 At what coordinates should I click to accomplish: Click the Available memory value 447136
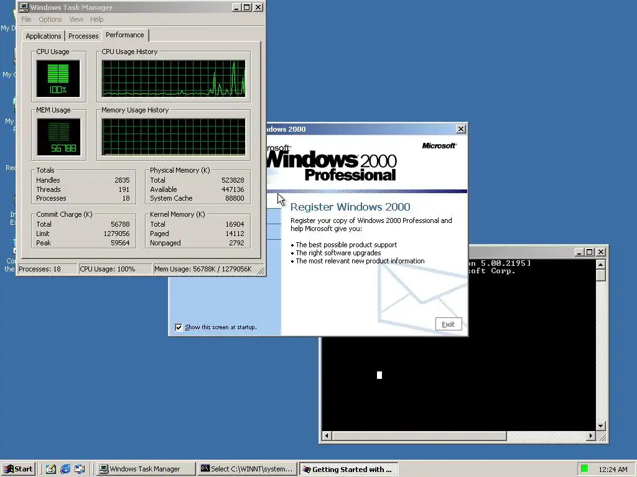coord(233,189)
